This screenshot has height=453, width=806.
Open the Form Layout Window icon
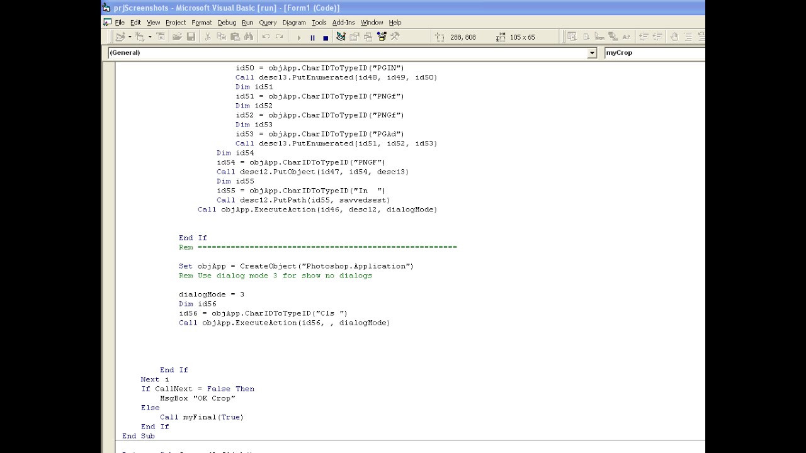click(368, 37)
